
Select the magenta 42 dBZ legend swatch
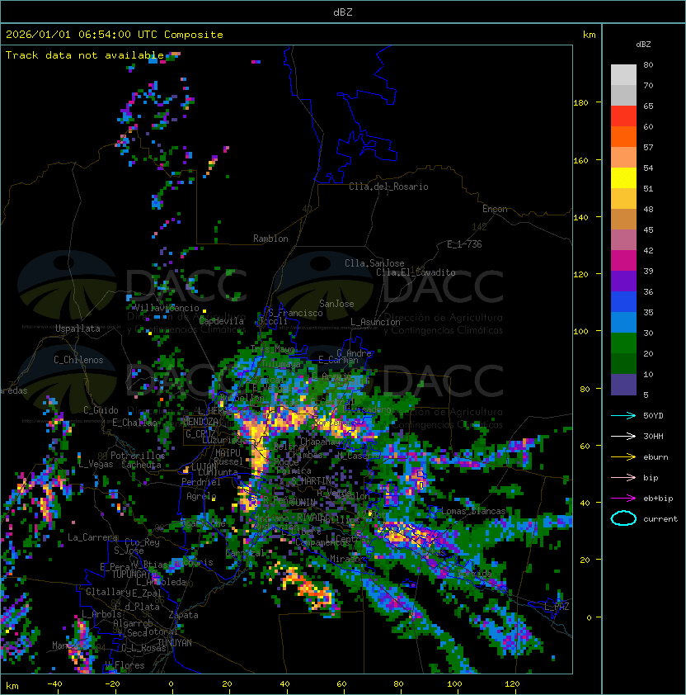pos(623,260)
